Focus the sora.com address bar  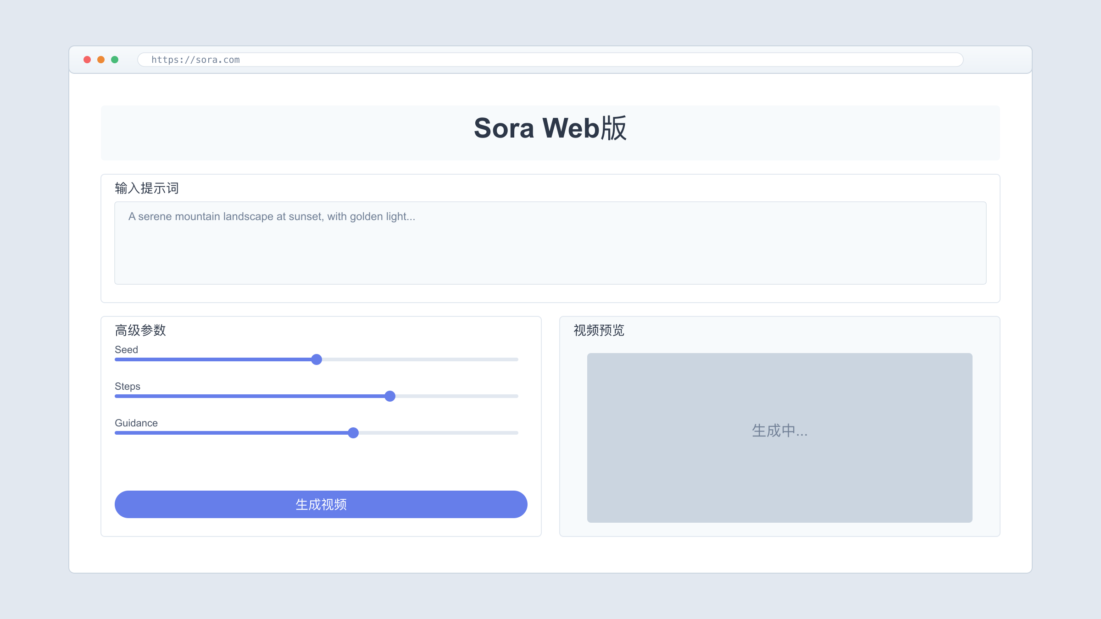[550, 60]
